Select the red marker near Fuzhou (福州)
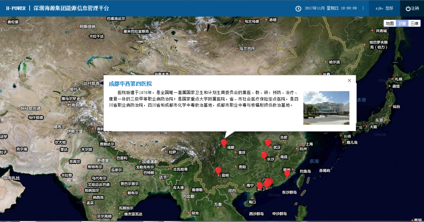The height and width of the screenshot is (222, 424). [x=287, y=173]
